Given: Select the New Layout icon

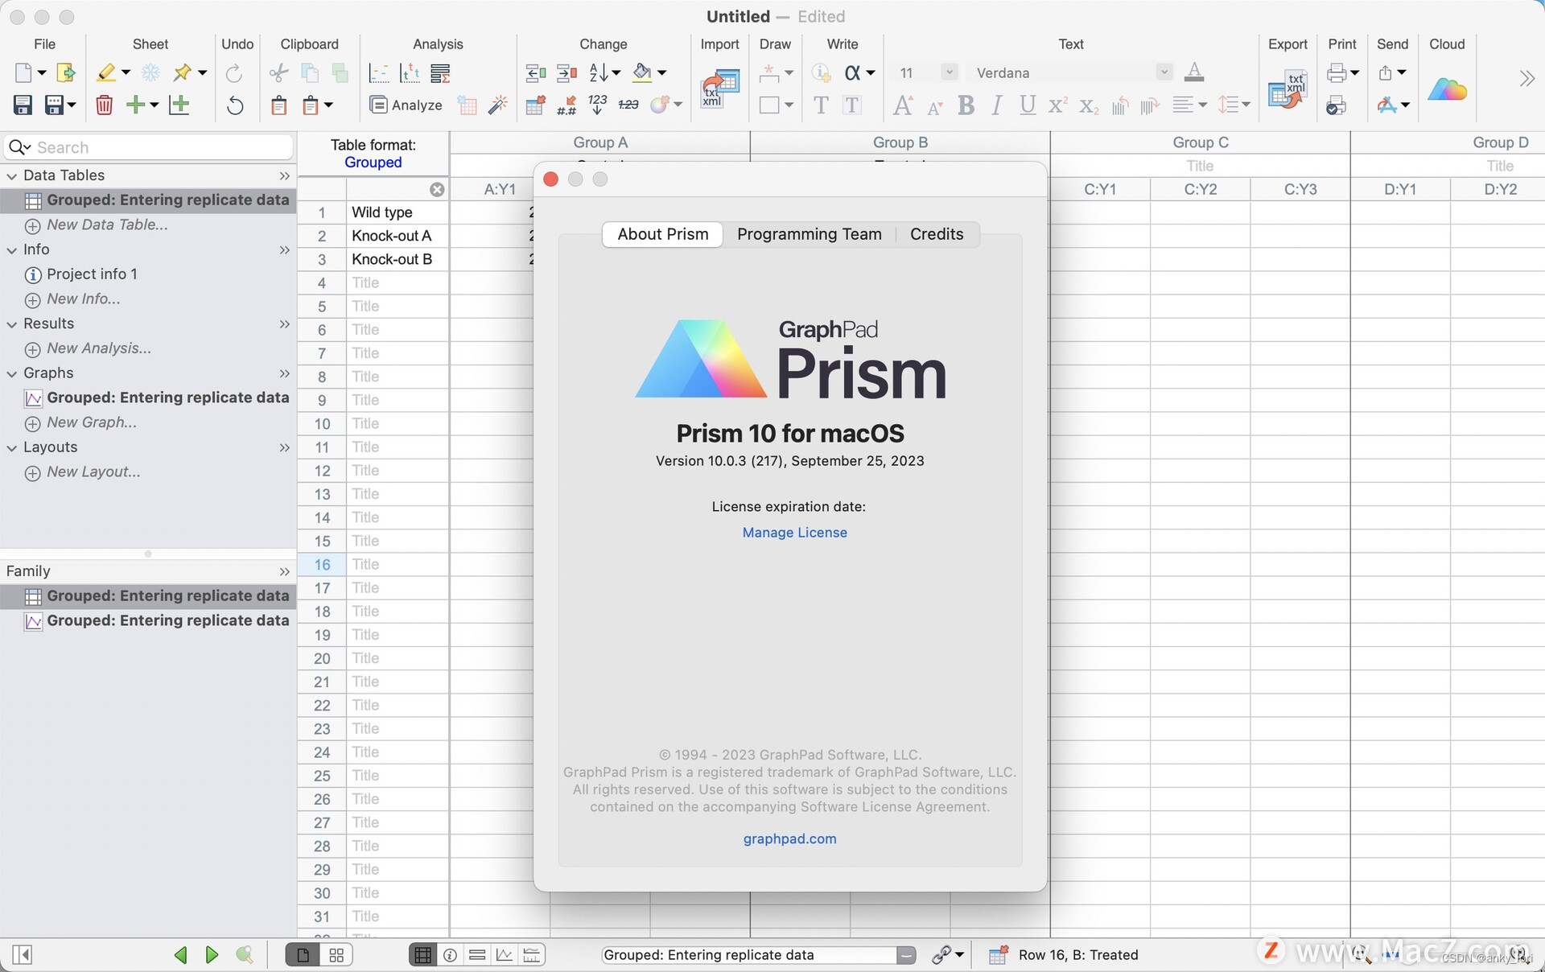Looking at the screenshot, I should pos(32,472).
